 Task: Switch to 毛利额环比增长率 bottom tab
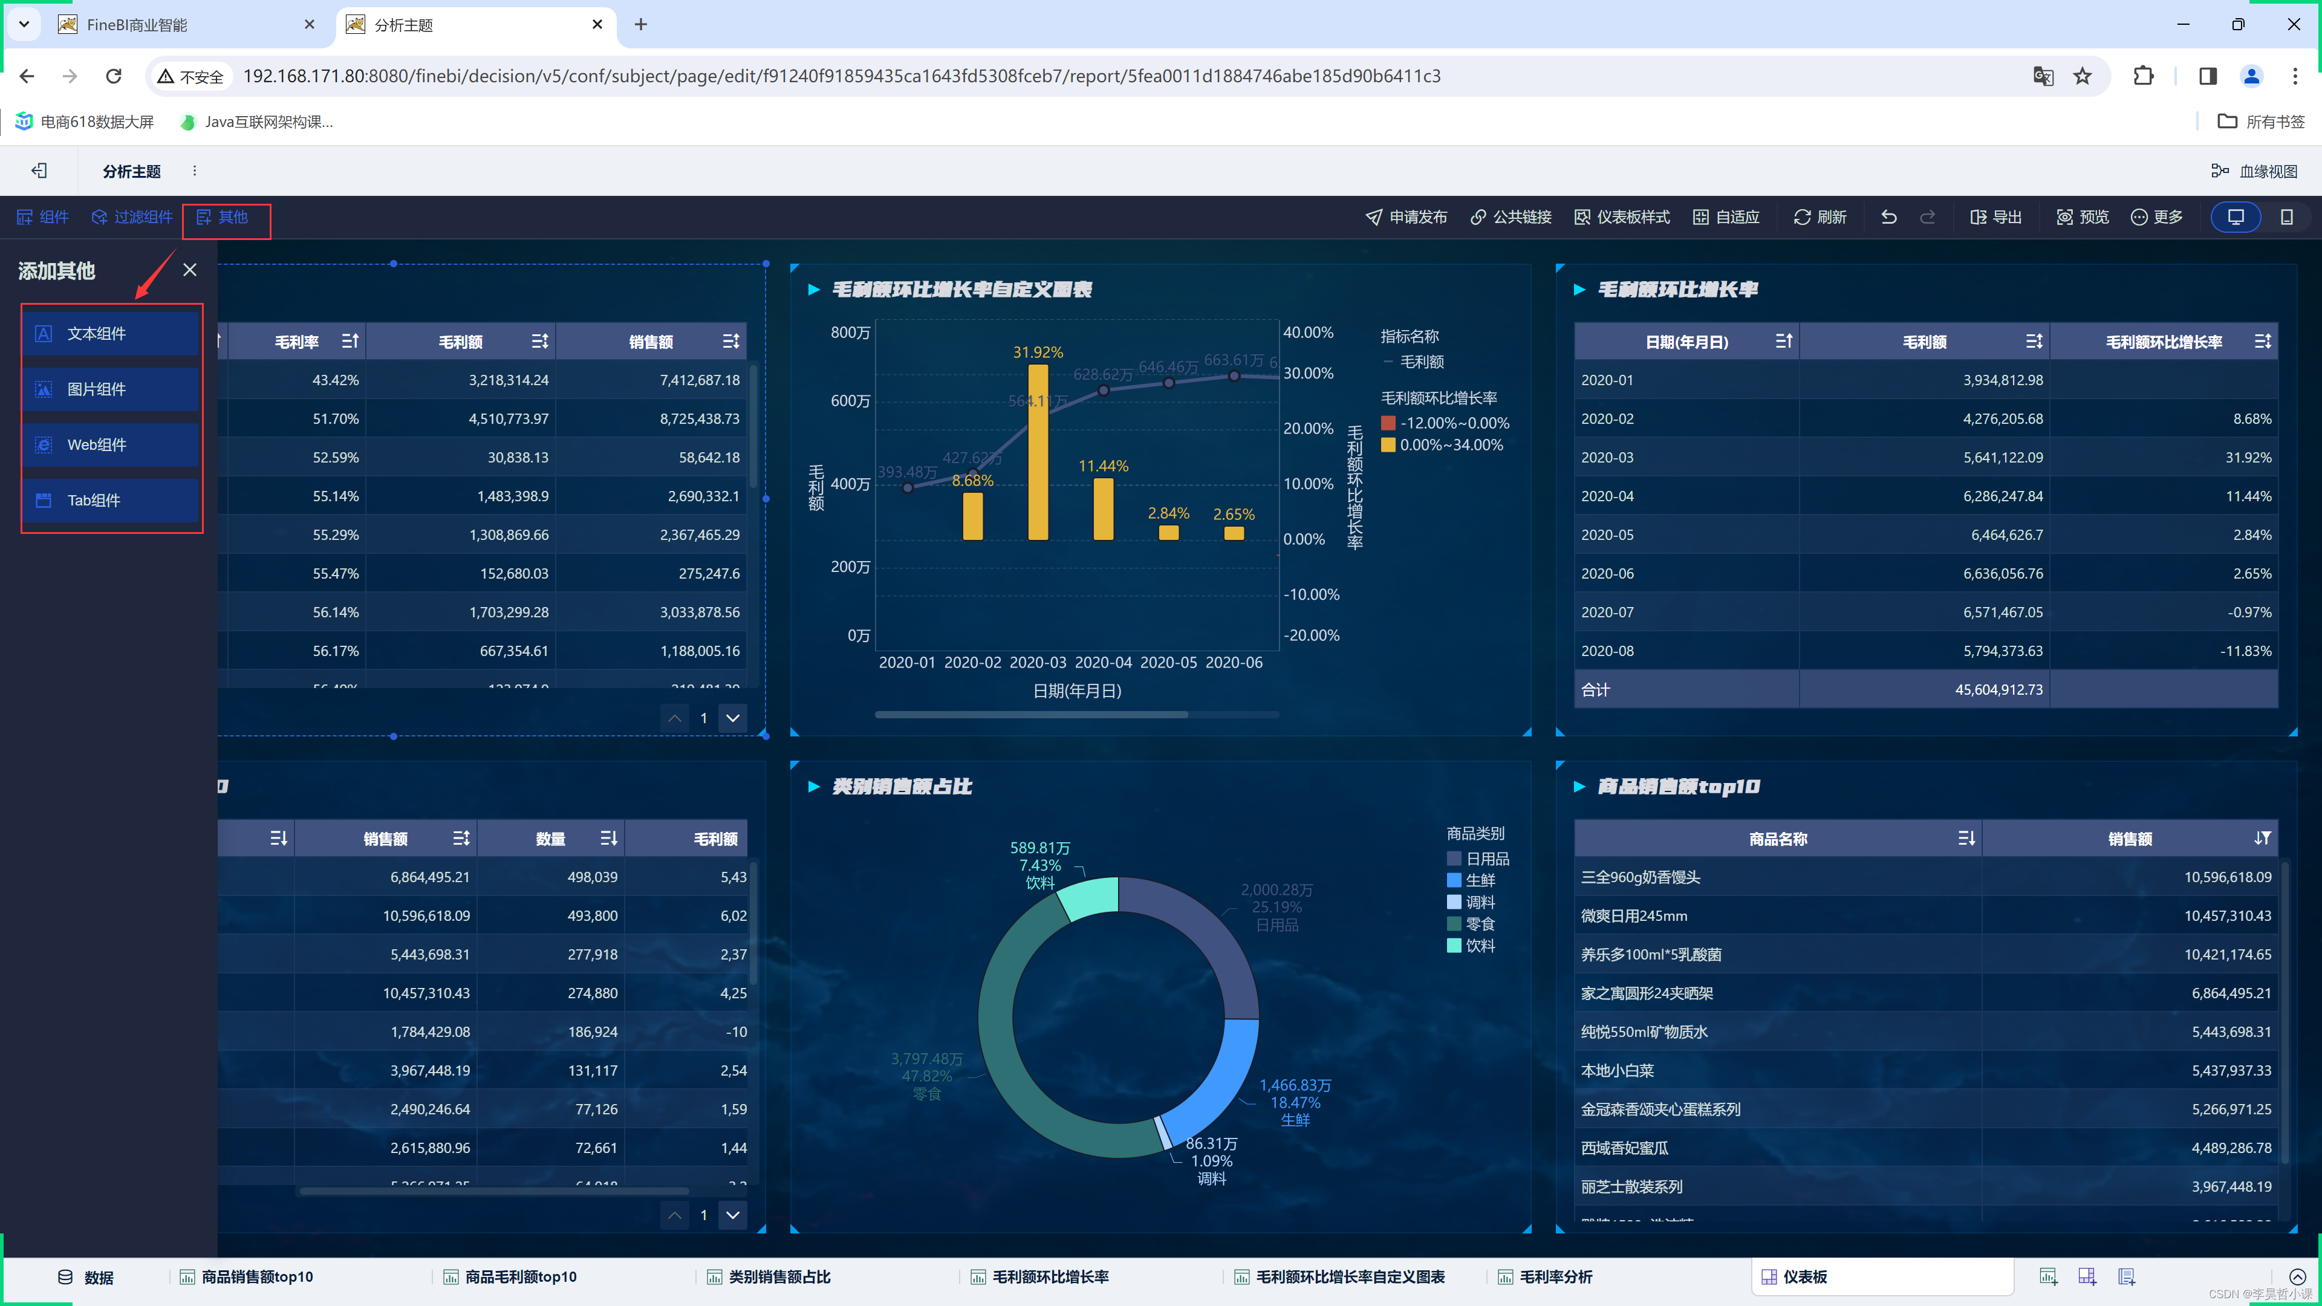coord(1039,1277)
